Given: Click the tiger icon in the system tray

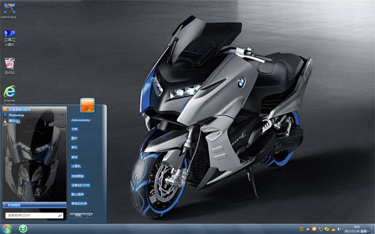Looking at the screenshot, I should [x=302, y=229].
